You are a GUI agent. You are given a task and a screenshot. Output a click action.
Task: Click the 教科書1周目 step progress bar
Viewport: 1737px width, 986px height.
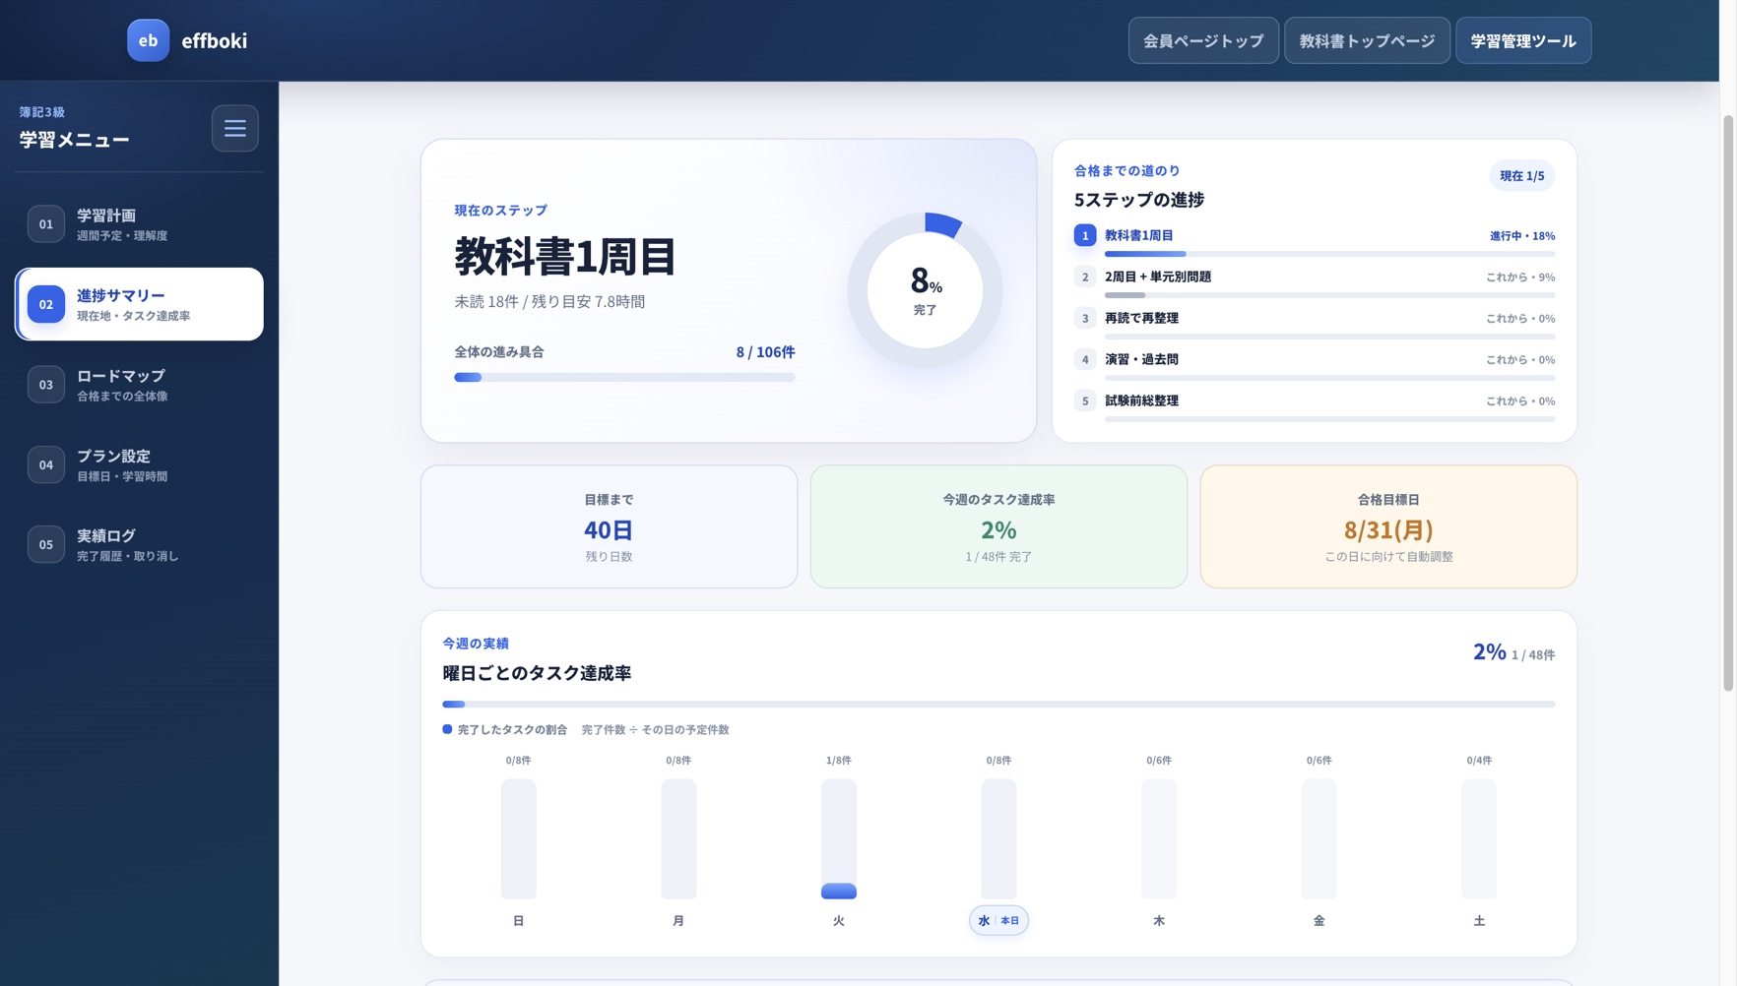[x=1329, y=254]
